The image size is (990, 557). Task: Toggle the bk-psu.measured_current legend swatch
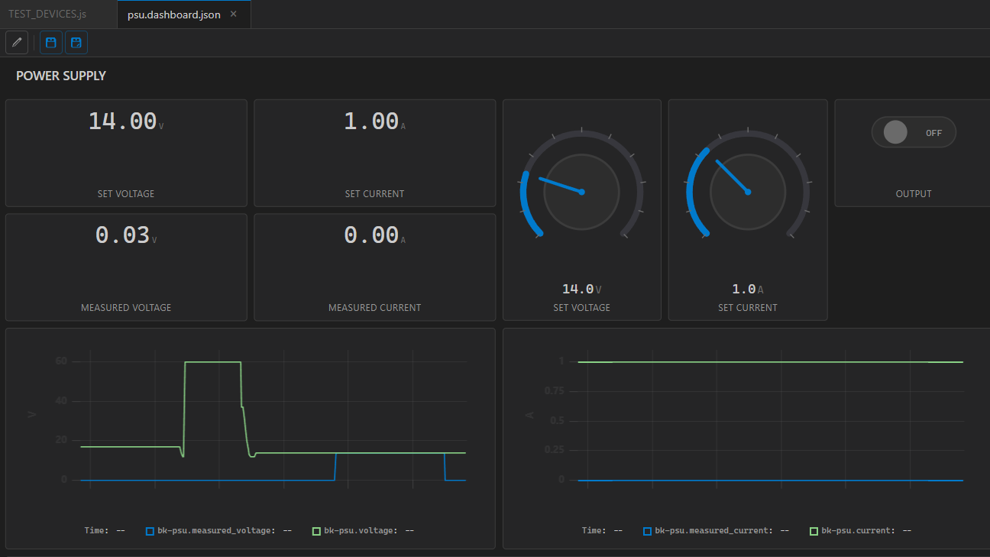tap(647, 529)
